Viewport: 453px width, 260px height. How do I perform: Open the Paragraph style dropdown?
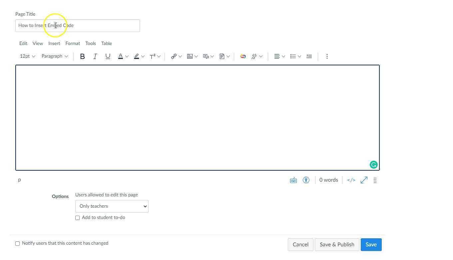(x=54, y=56)
